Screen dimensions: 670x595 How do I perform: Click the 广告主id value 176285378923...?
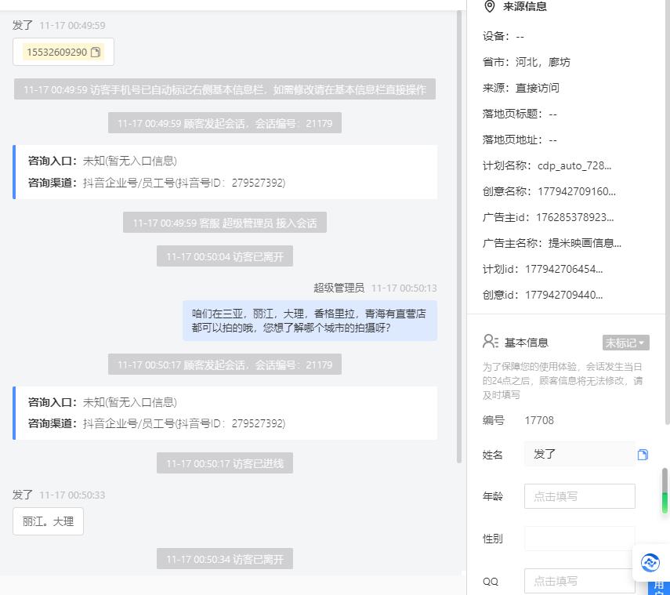tap(574, 217)
